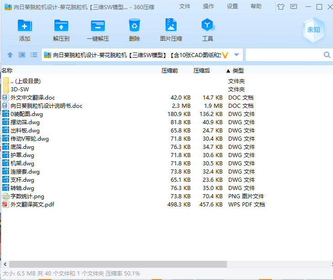The image size is (333, 280).
Task: Open the 图片压缩 image compression tool
Action: pyautogui.click(x=171, y=25)
